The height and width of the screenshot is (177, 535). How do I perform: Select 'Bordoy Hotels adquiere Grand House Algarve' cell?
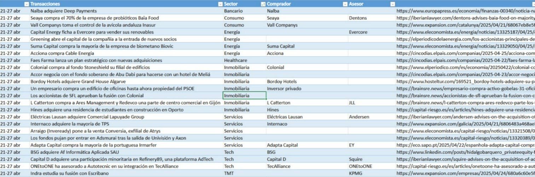coord(126,81)
